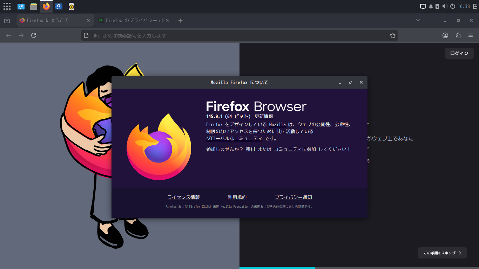Click the Firefox launcher in the top panel
This screenshot has width=479, height=269.
coord(46,6)
